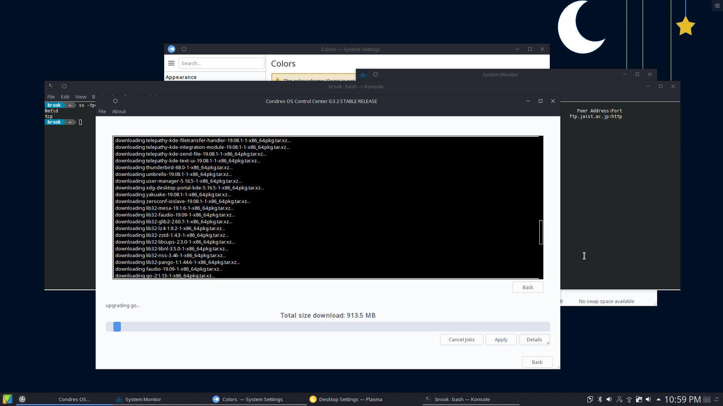Click 'downloading umbrello-19.08.1-1' log line
This screenshot has height=406, width=723.
point(173,174)
